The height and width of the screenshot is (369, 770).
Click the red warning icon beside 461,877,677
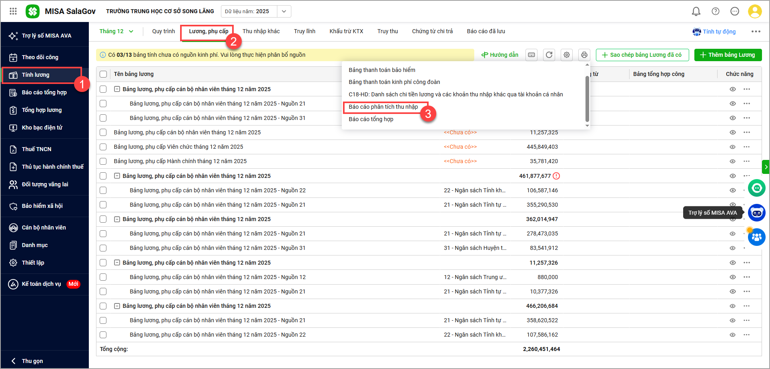pyautogui.click(x=556, y=176)
